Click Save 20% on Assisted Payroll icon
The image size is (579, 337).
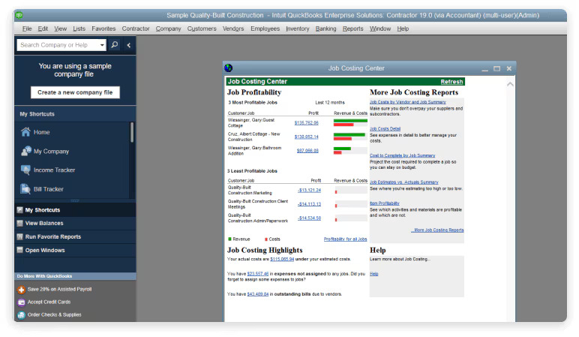tap(22, 289)
